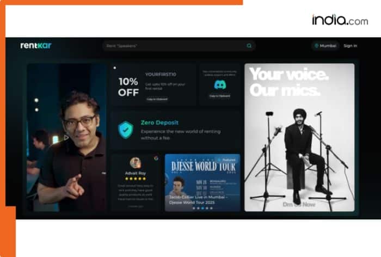The height and width of the screenshot is (257, 381).
Task: Click the Discord logo icon
Action: click(x=220, y=84)
